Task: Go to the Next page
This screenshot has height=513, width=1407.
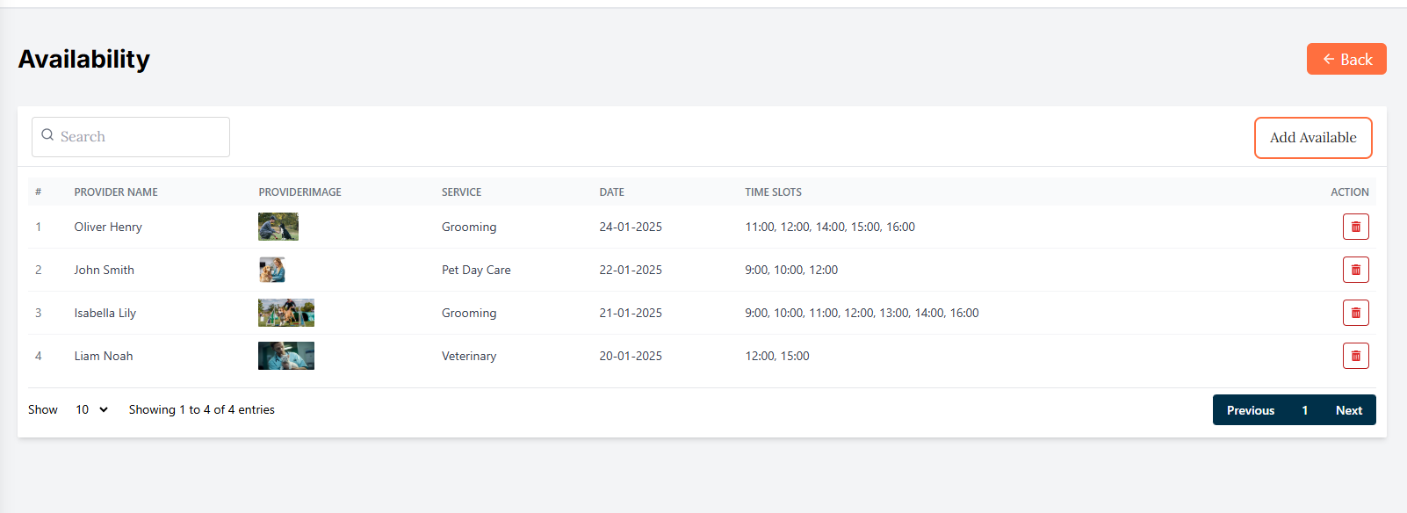Action: pyautogui.click(x=1348, y=410)
